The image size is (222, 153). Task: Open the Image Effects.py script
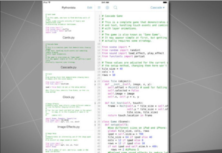tap(69, 115)
